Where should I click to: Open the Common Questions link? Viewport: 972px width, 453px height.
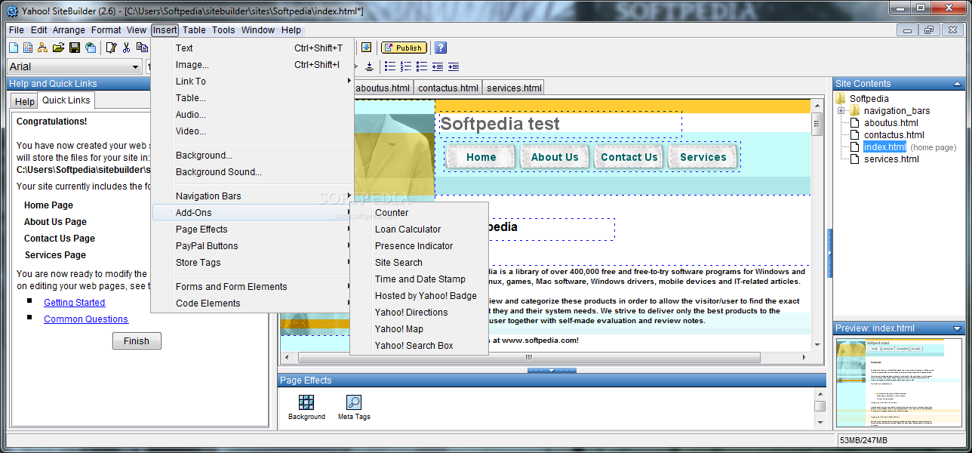[x=86, y=319]
